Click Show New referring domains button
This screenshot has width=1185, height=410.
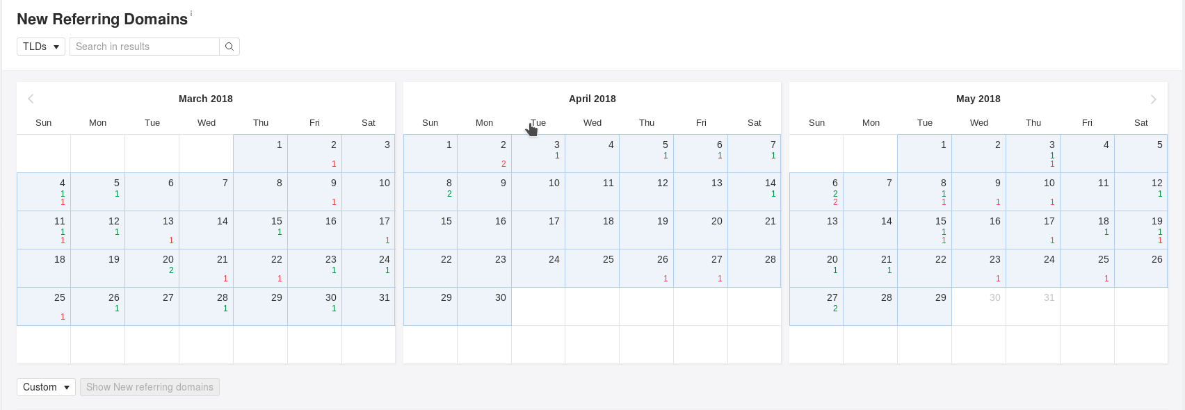coord(150,387)
